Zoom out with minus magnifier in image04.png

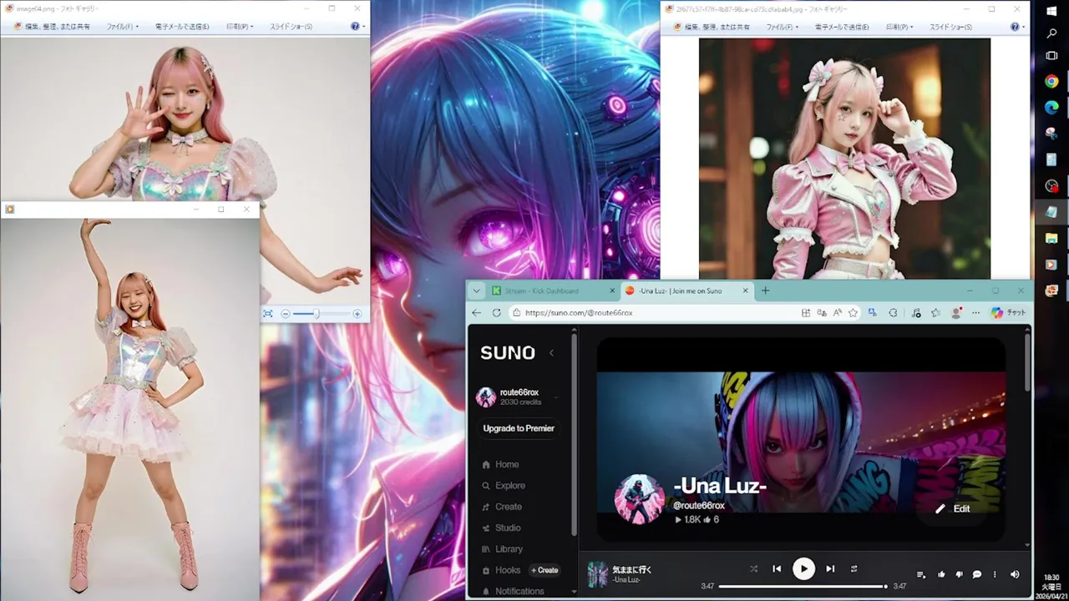(286, 314)
